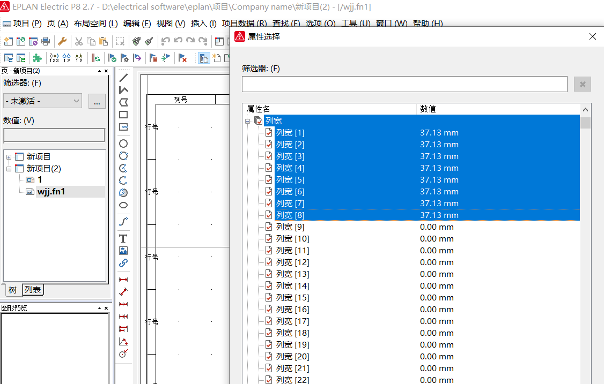The image size is (604, 384).
Task: Expand the 新项目 tree node
Action: tap(9, 157)
